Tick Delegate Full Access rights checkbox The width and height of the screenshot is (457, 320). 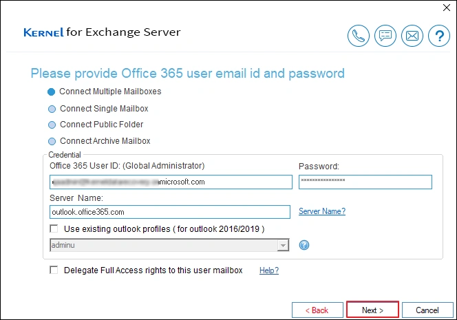pos(54,270)
